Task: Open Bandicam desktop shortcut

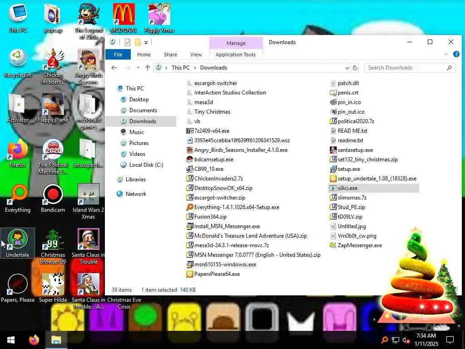Action: click(x=53, y=198)
